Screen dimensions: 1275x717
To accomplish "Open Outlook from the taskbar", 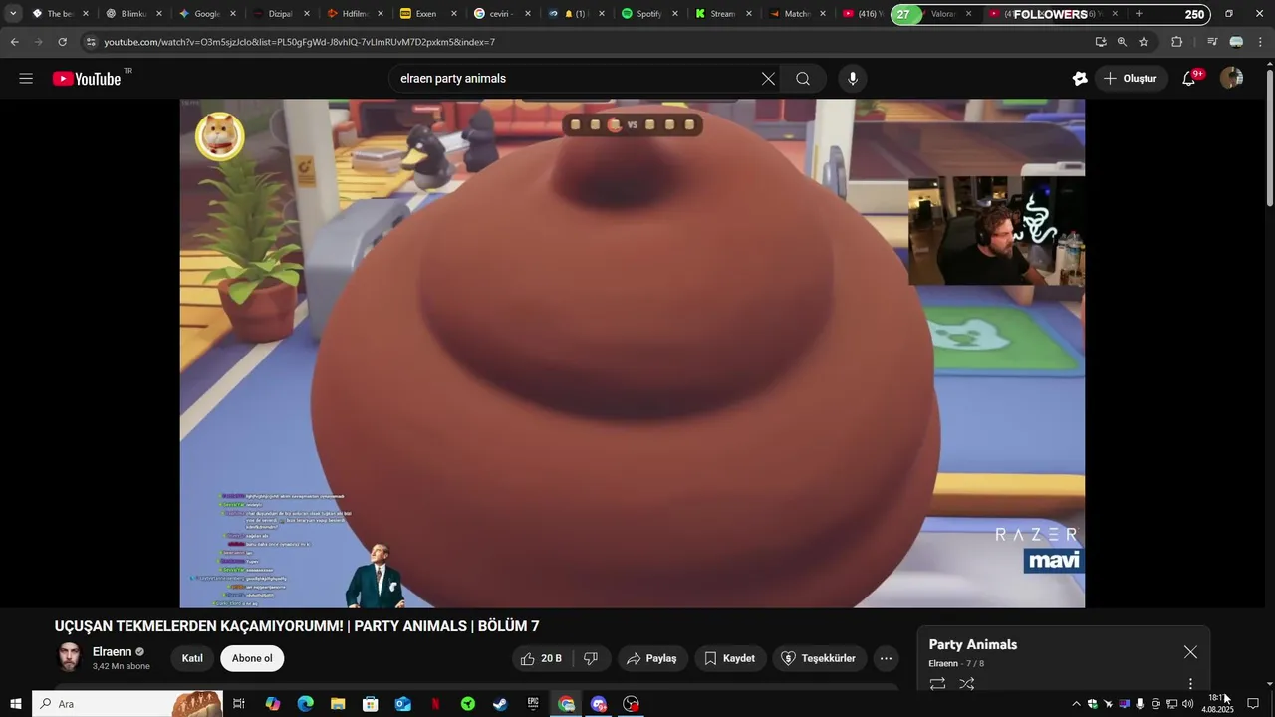I will tap(402, 704).
